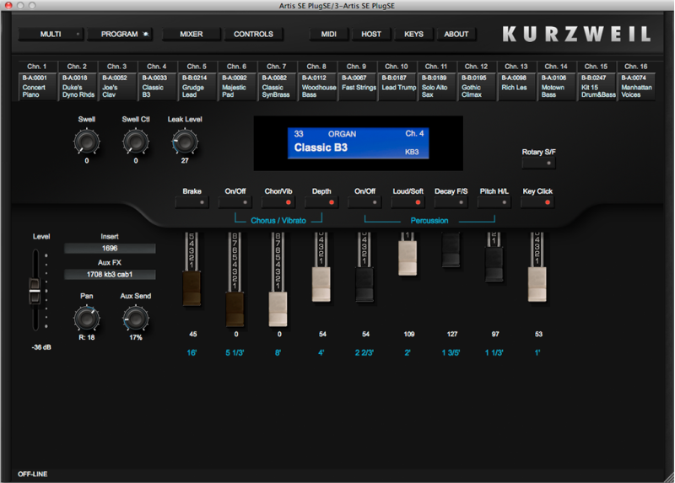Viewport: 675px width, 483px height.
Task: Open the Aux FX selector kb3 cab1
Action: point(110,274)
